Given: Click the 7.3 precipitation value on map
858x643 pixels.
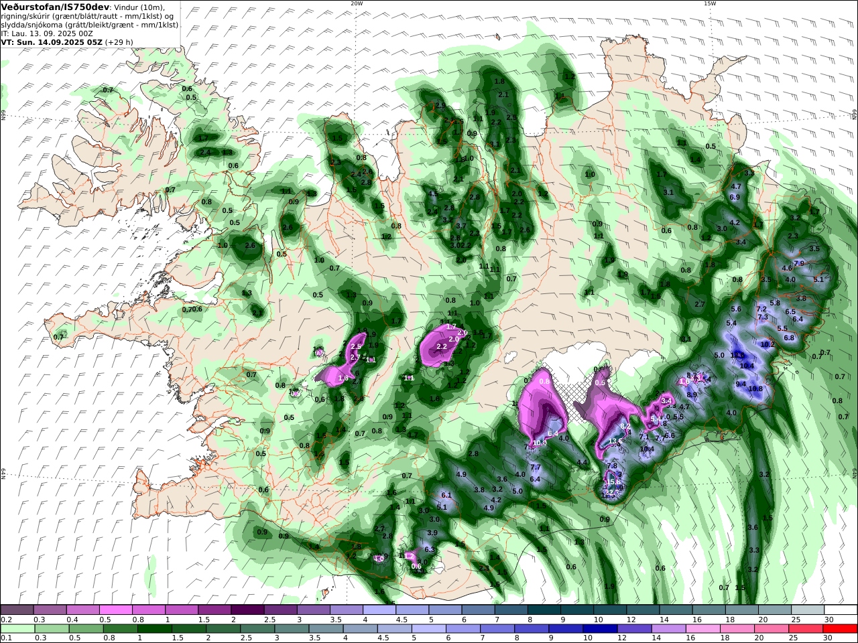Looking at the screenshot, I should (762, 317).
